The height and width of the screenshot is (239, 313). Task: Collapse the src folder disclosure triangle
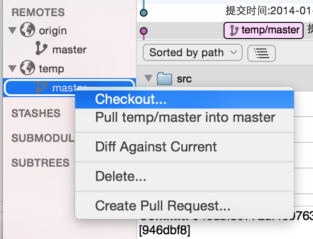click(x=148, y=79)
